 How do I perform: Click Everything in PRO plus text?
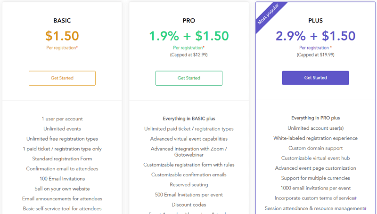(x=315, y=118)
